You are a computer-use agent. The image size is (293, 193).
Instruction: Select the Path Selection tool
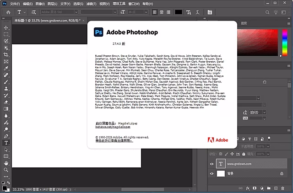(x=6, y=150)
